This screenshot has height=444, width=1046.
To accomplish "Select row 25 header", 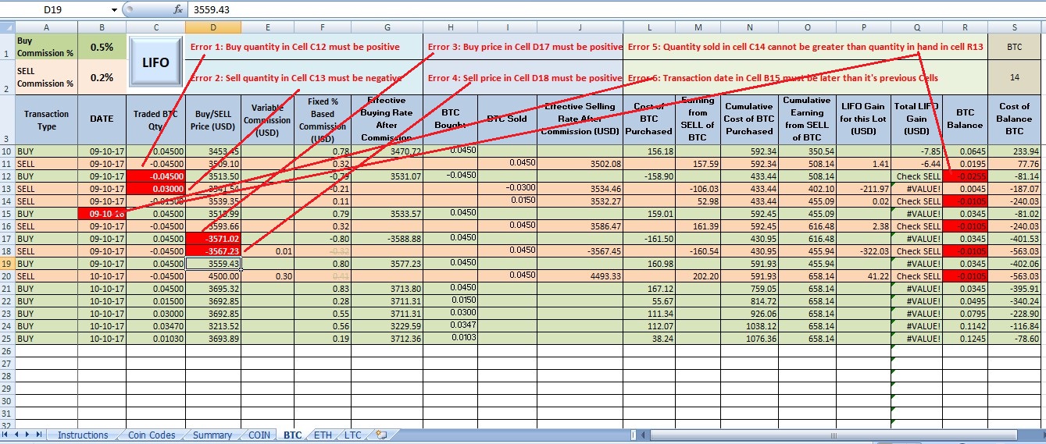I will coord(7,339).
